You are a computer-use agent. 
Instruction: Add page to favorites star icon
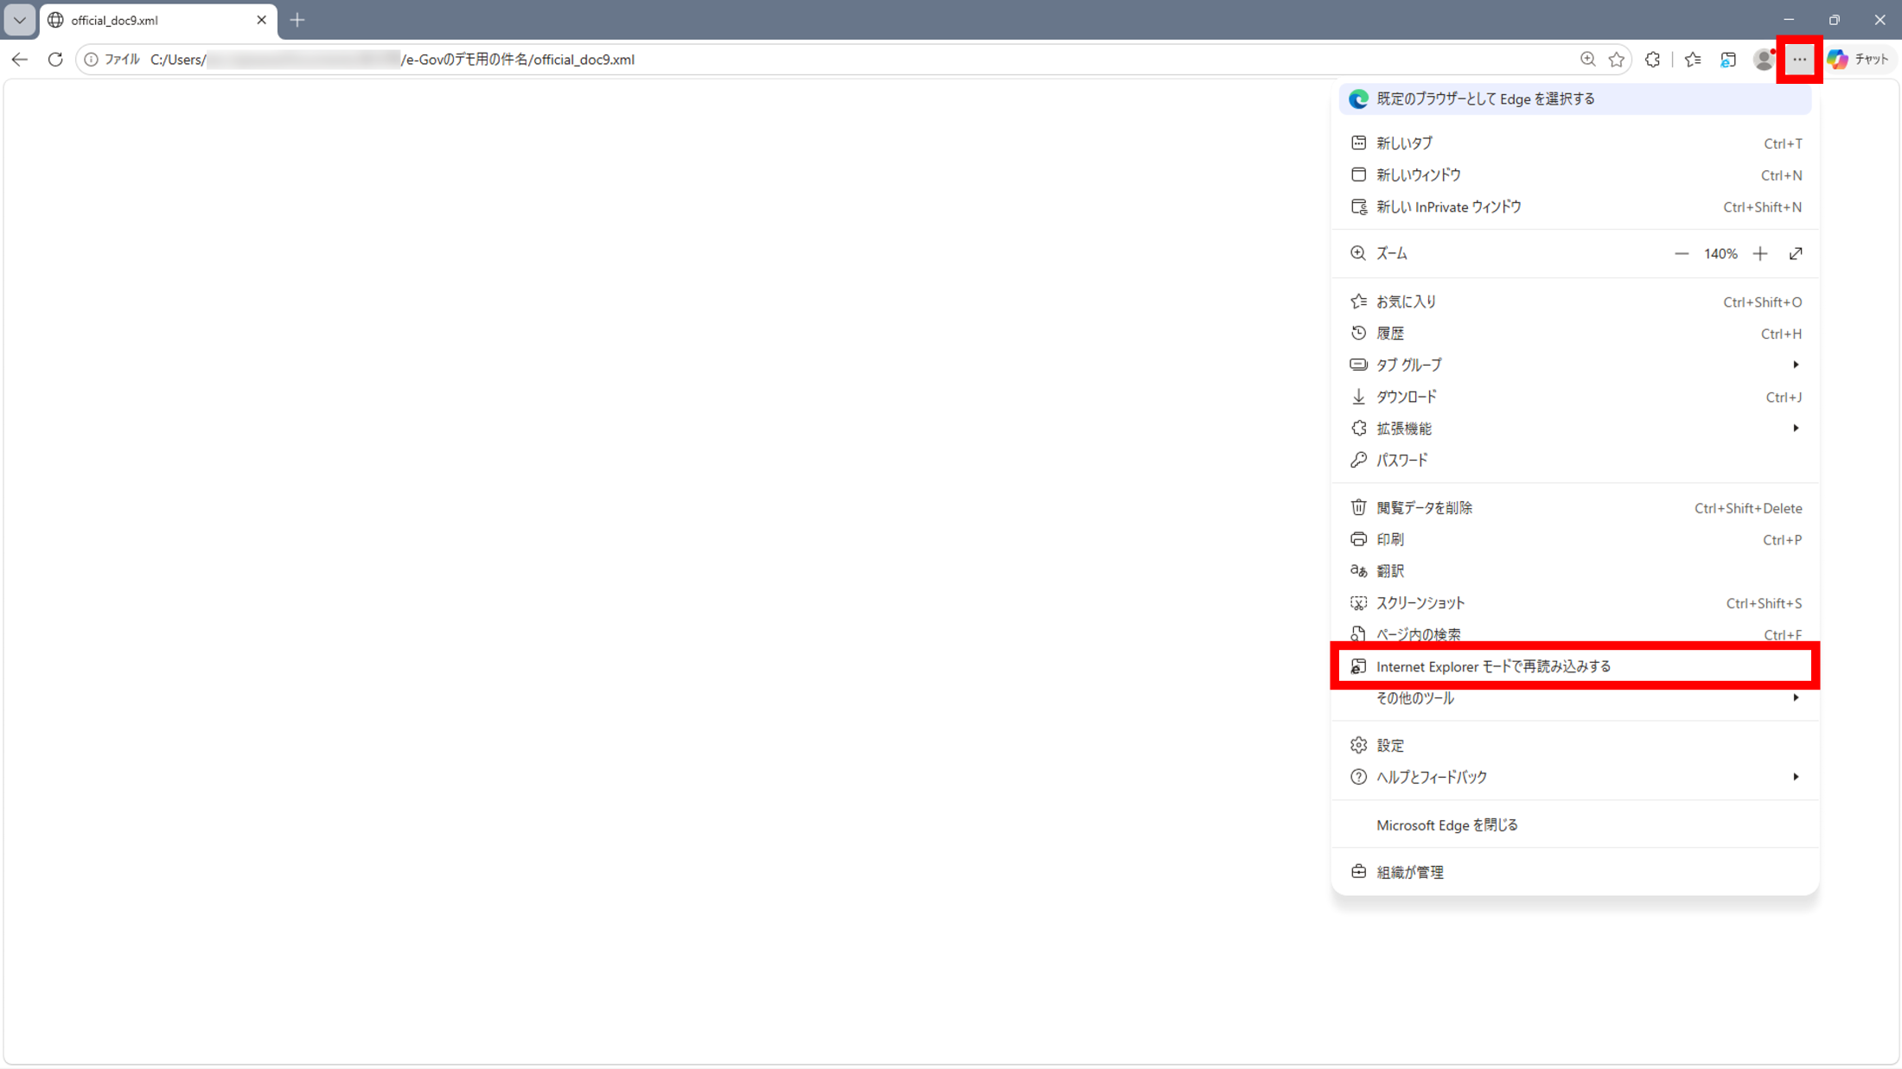coord(1616,60)
